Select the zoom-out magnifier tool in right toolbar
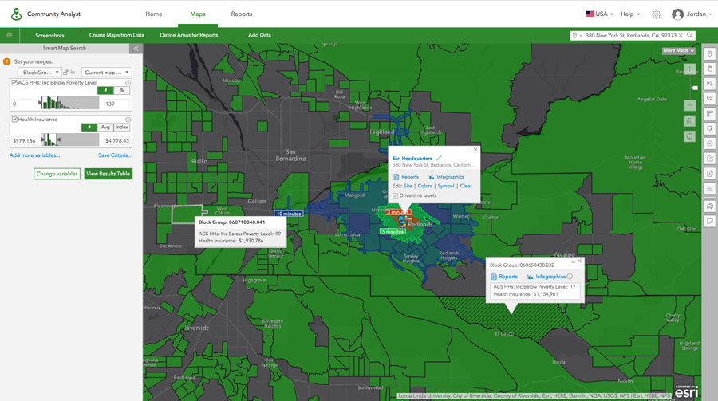Viewport: 718px width, 401px height. tap(709, 98)
